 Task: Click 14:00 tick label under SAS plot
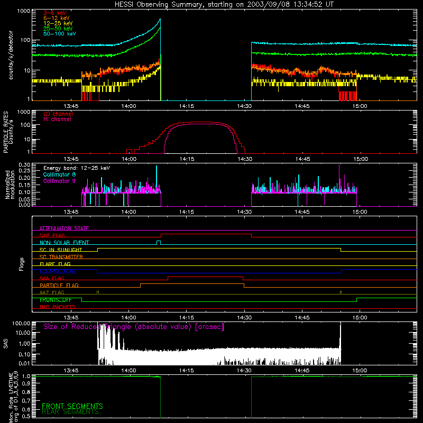pos(128,371)
